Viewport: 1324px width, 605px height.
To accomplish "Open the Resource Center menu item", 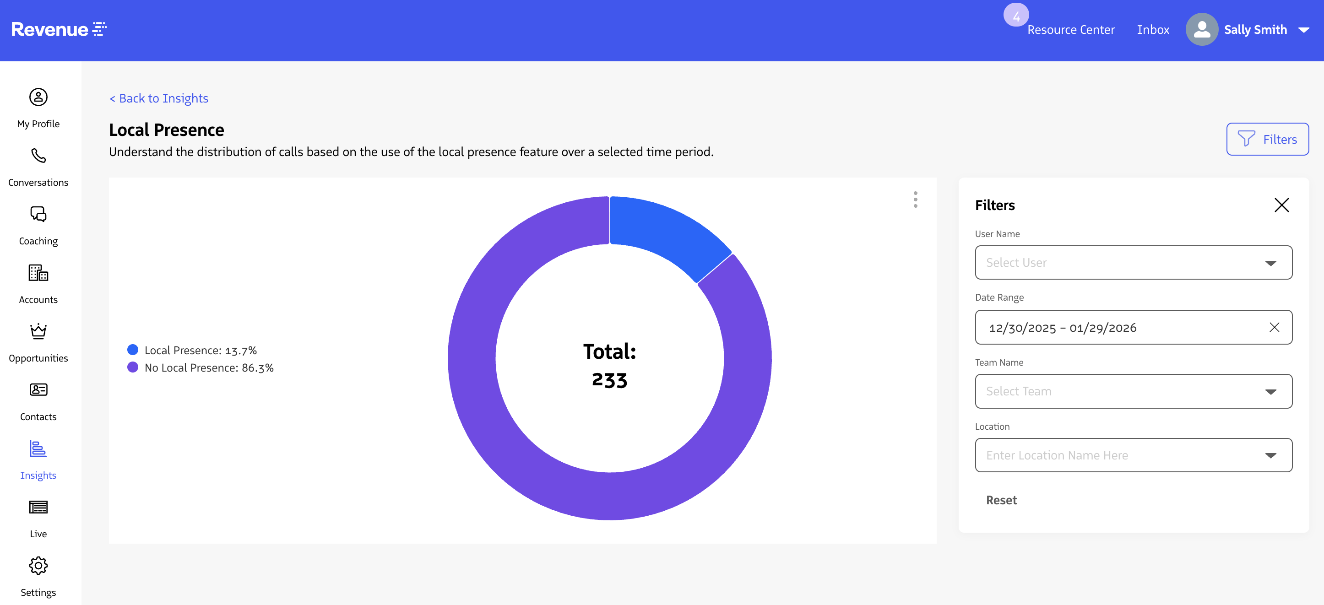I will (1071, 30).
